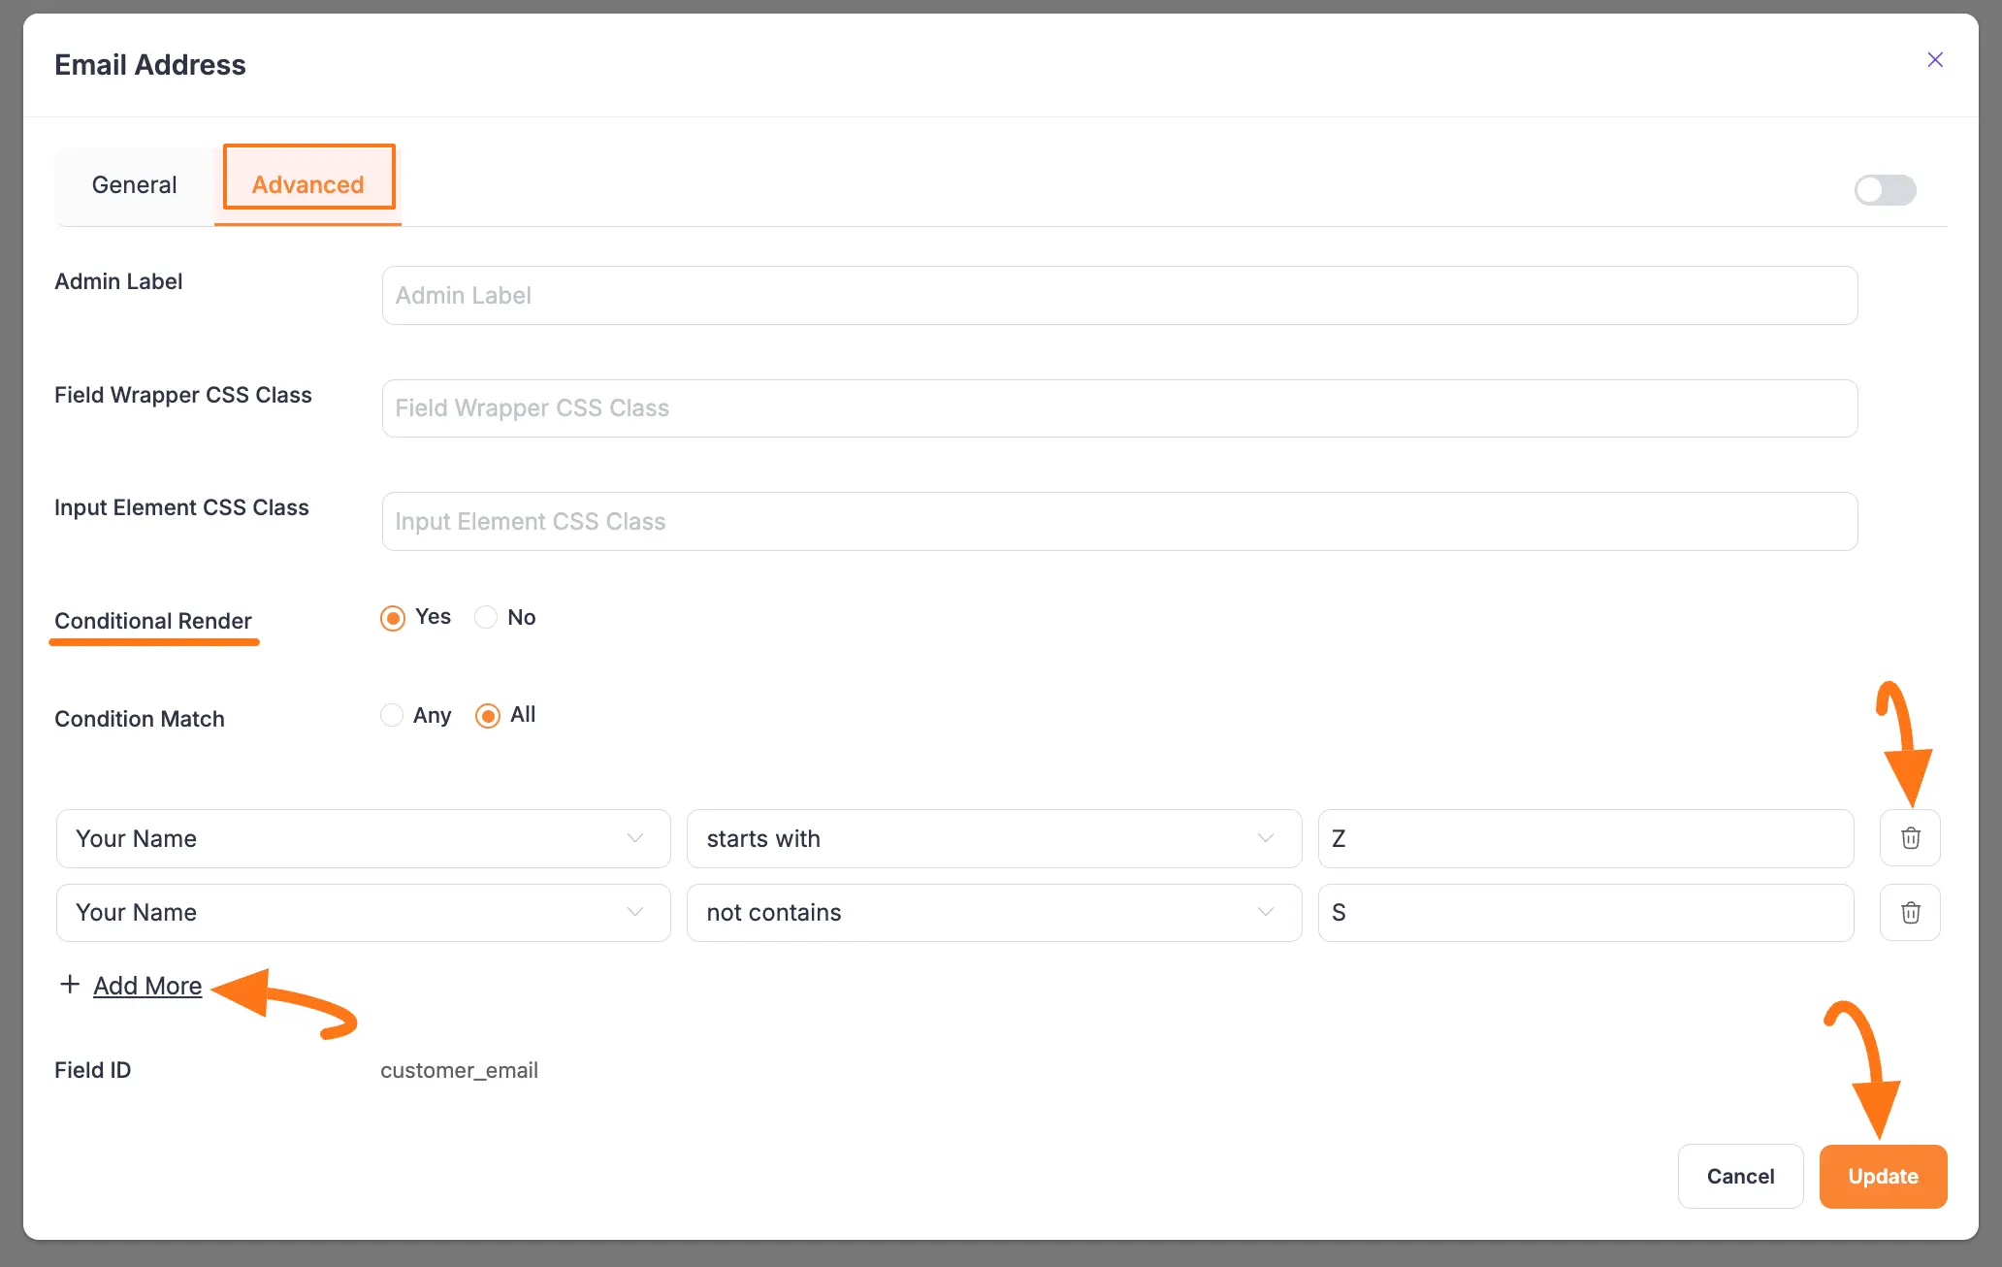The width and height of the screenshot is (2002, 1267).
Task: Focus the Admin Label input field
Action: click(x=1119, y=296)
